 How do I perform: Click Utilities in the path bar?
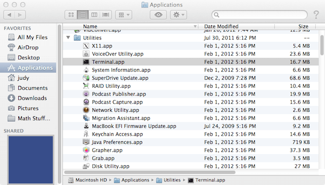pos(169,180)
